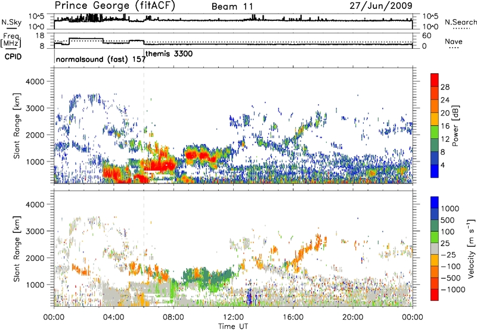Click the gray swatch in Velocity colorbar
Screen dimensions: 477x330
point(435,248)
